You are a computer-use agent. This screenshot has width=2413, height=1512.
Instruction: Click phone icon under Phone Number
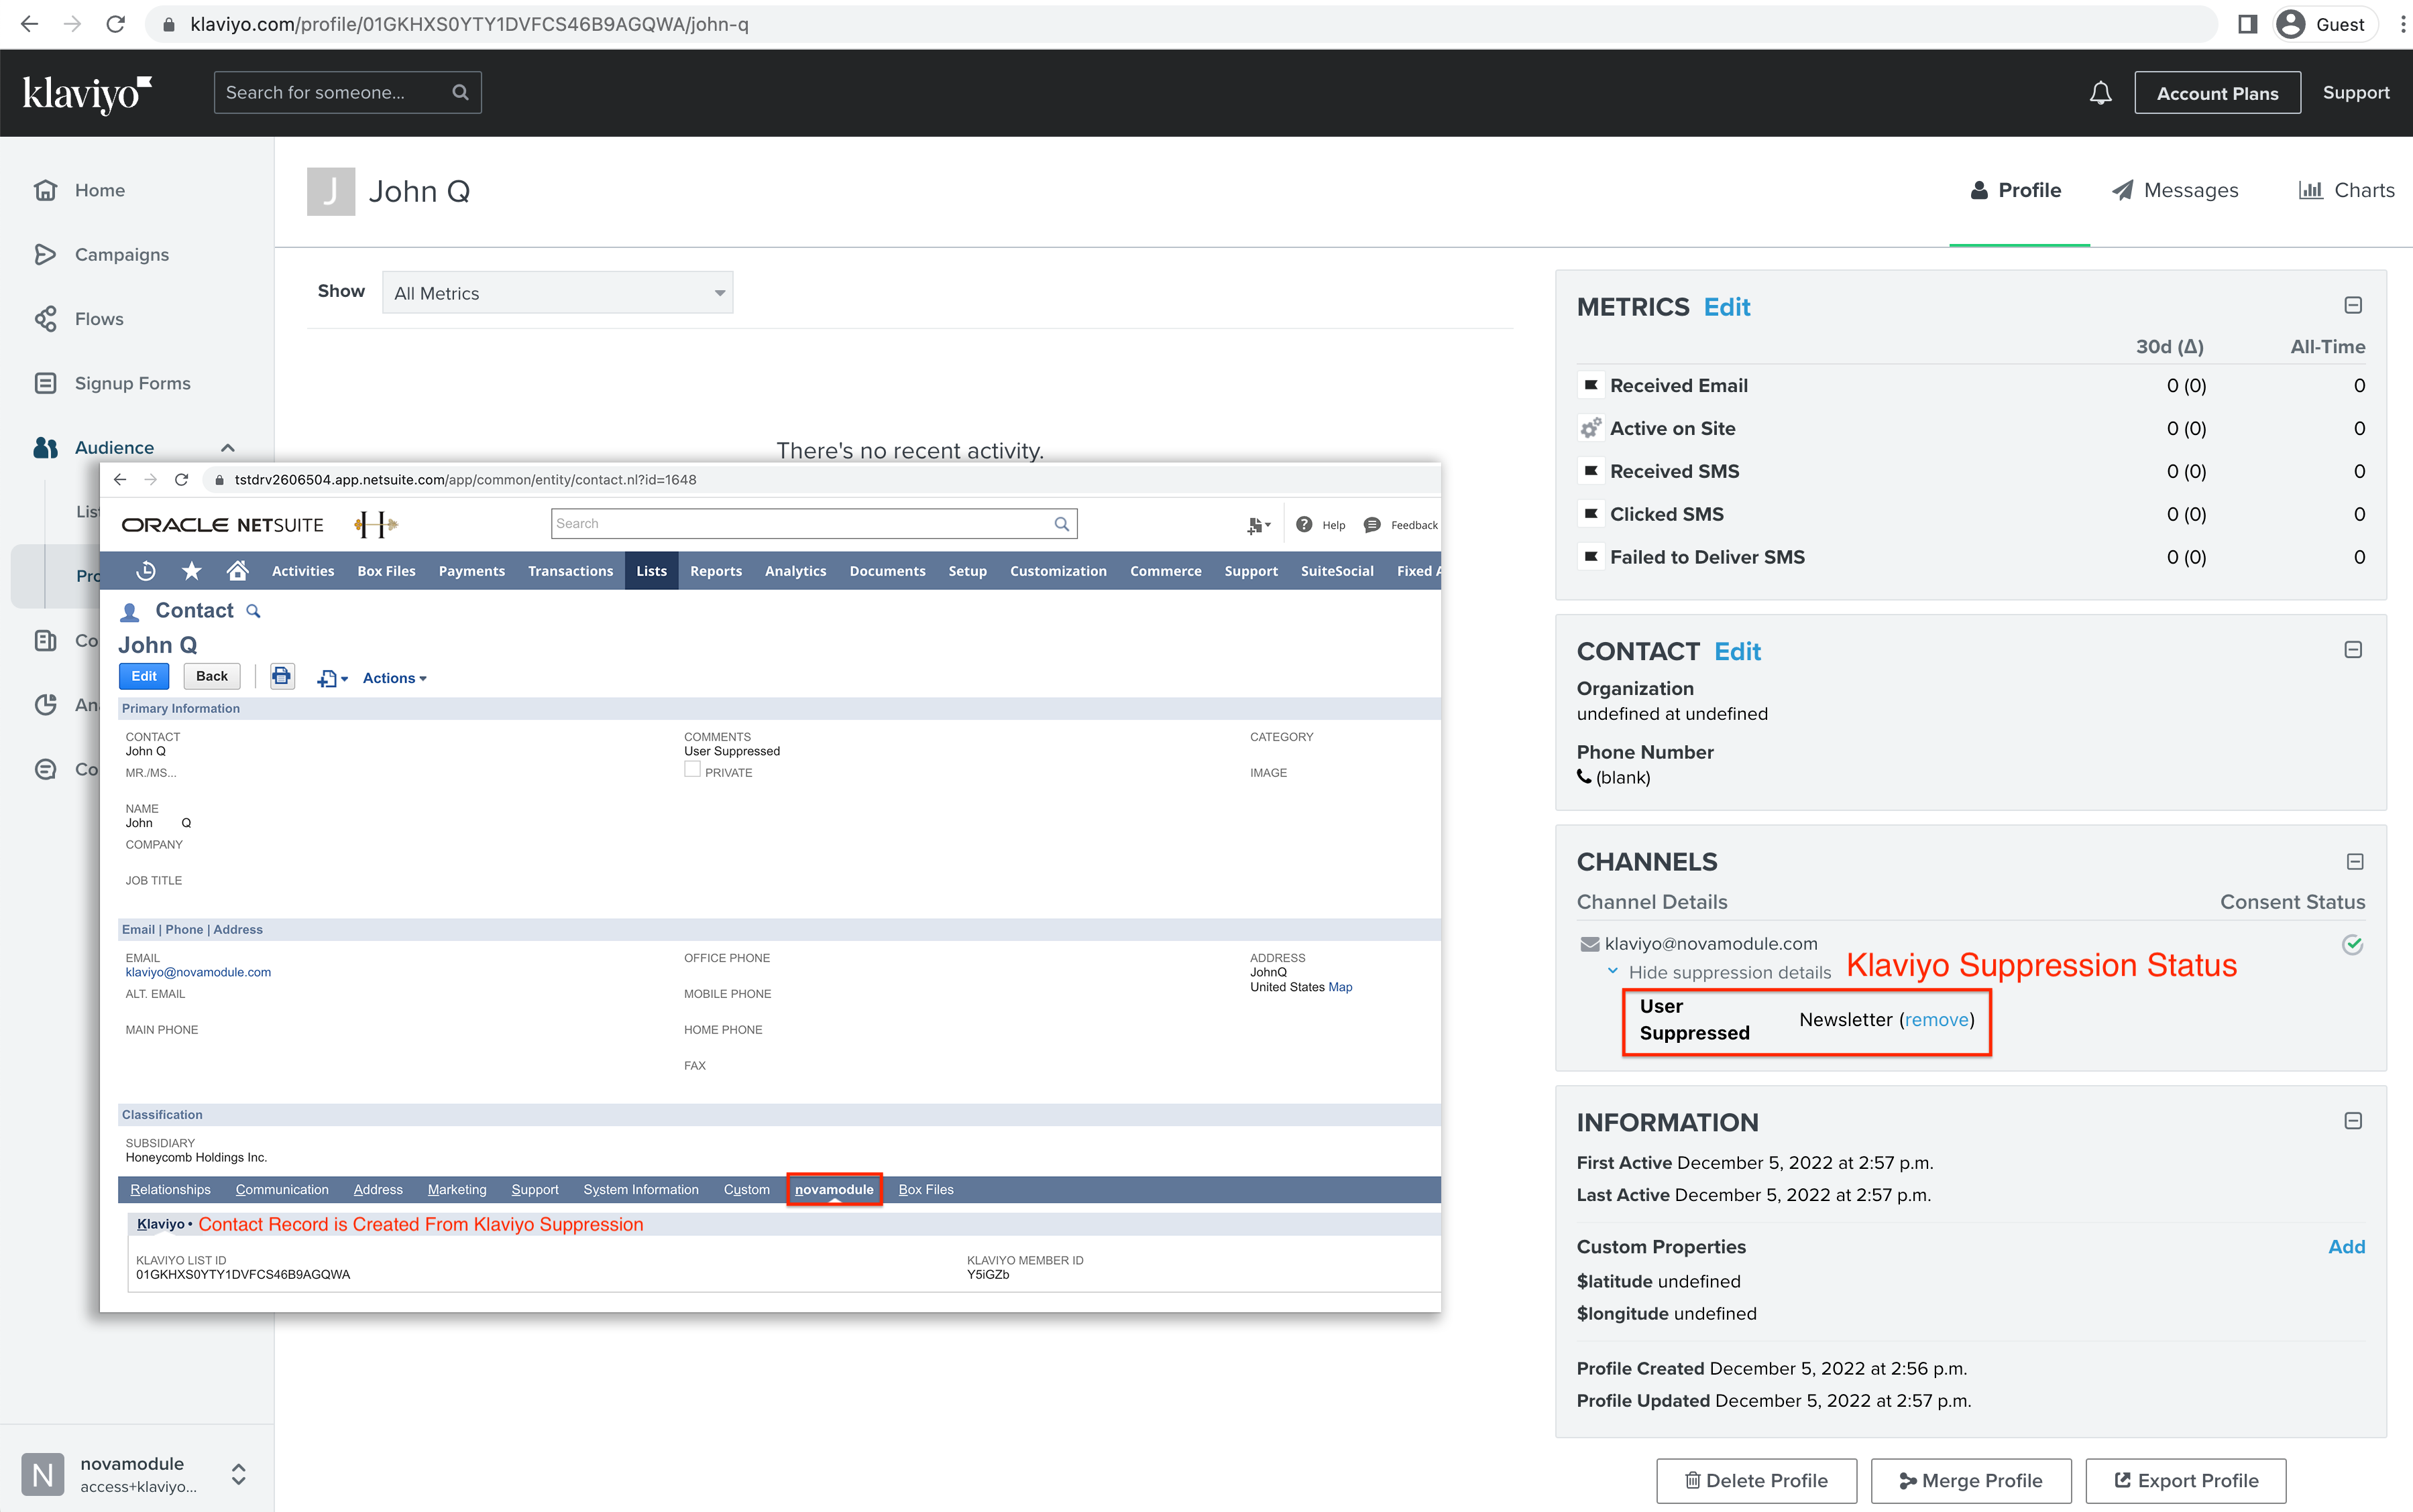[x=1583, y=776]
